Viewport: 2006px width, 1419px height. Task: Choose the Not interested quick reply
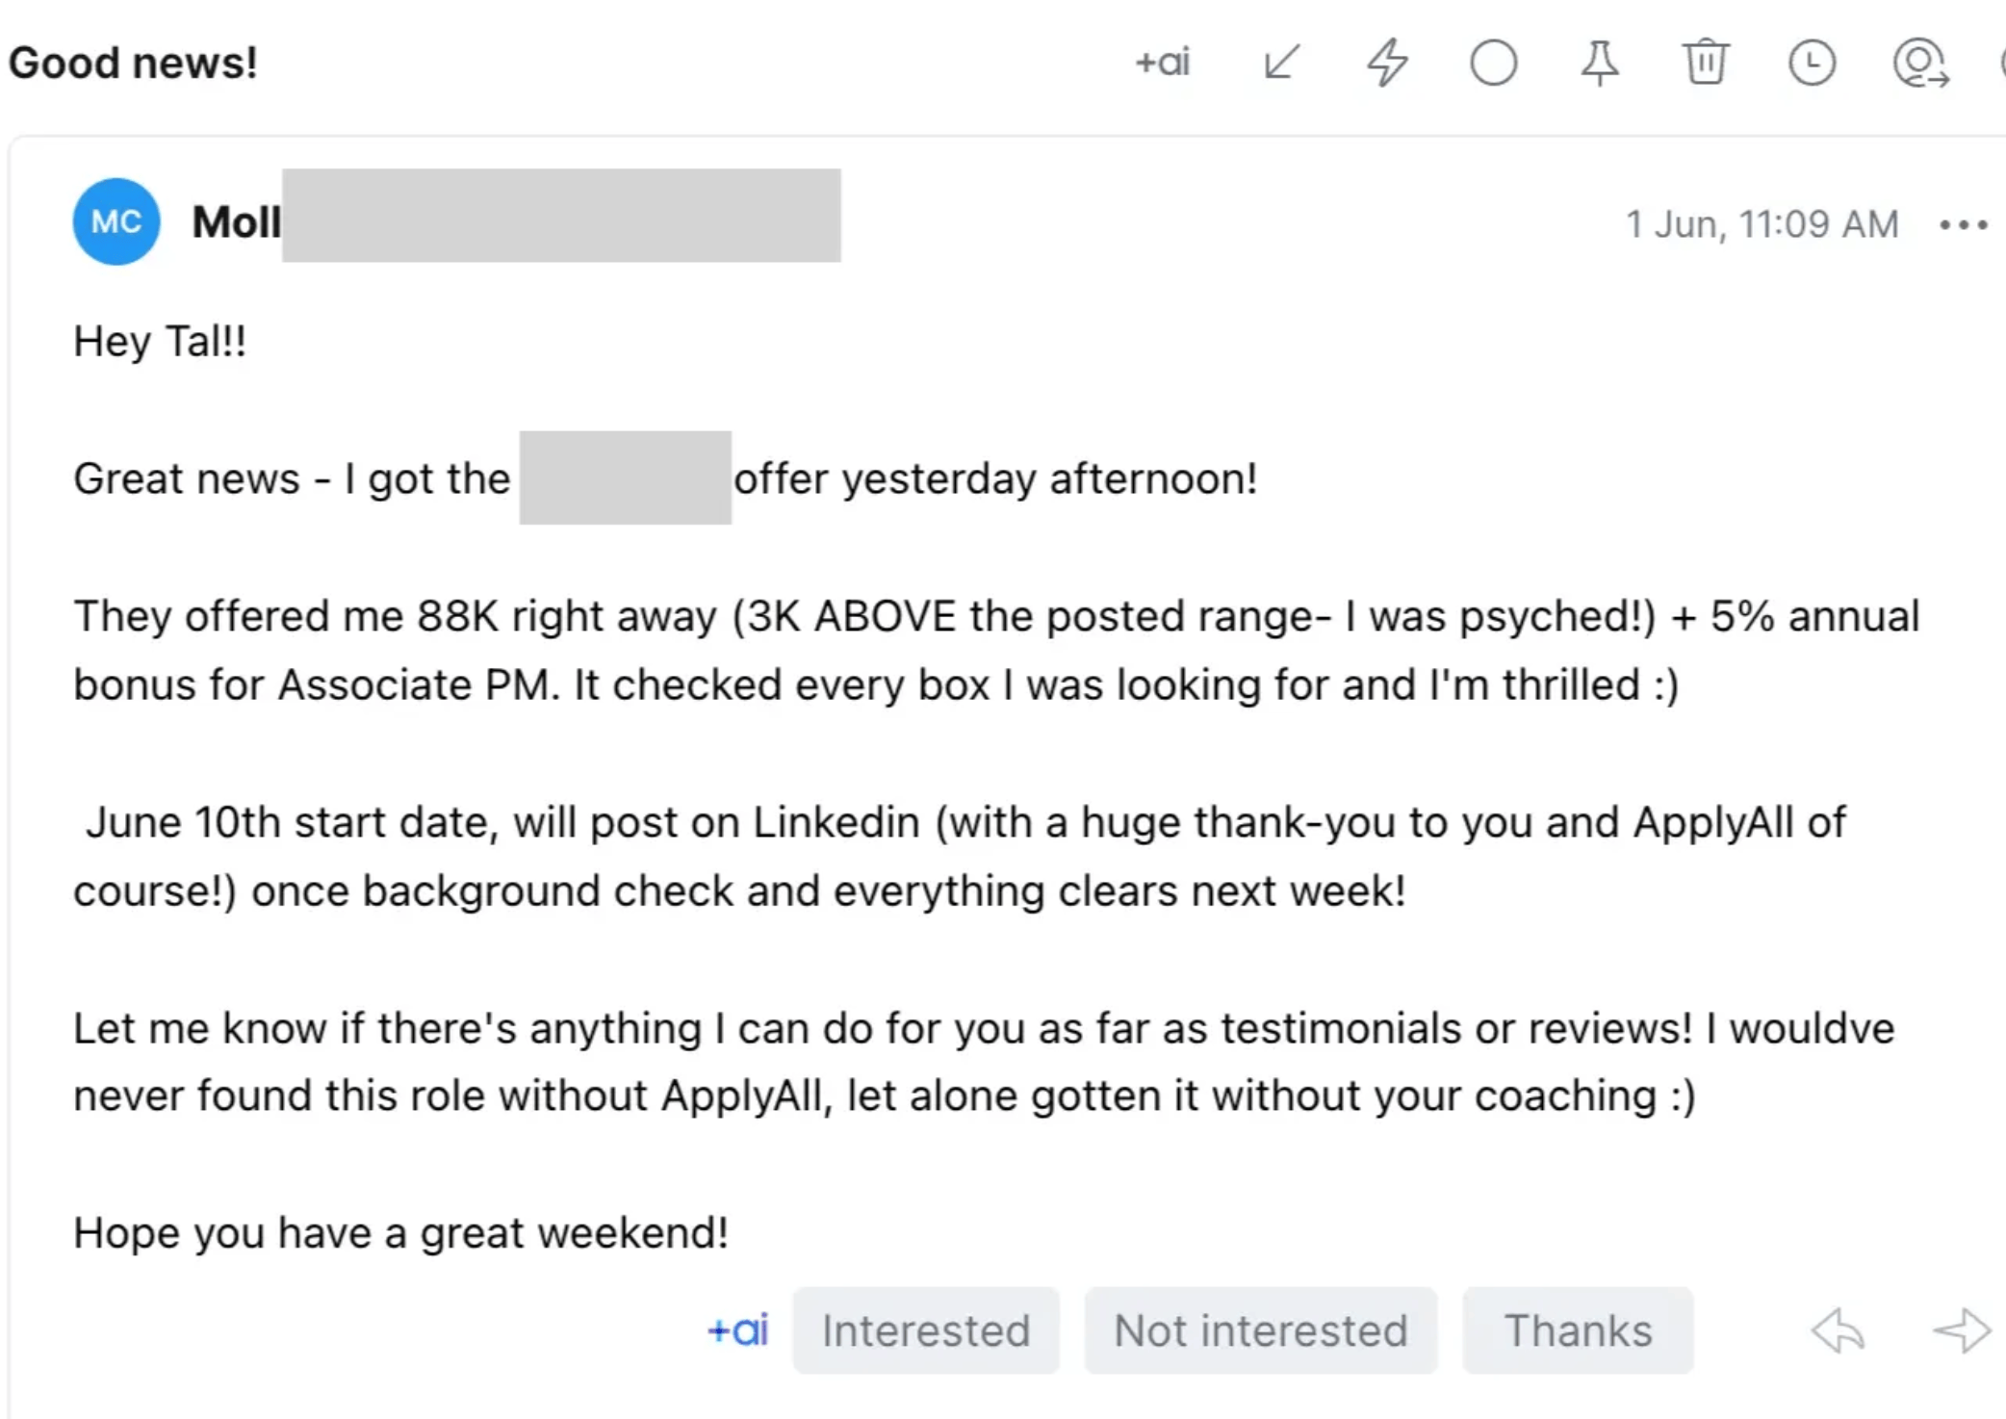pyautogui.click(x=1260, y=1330)
